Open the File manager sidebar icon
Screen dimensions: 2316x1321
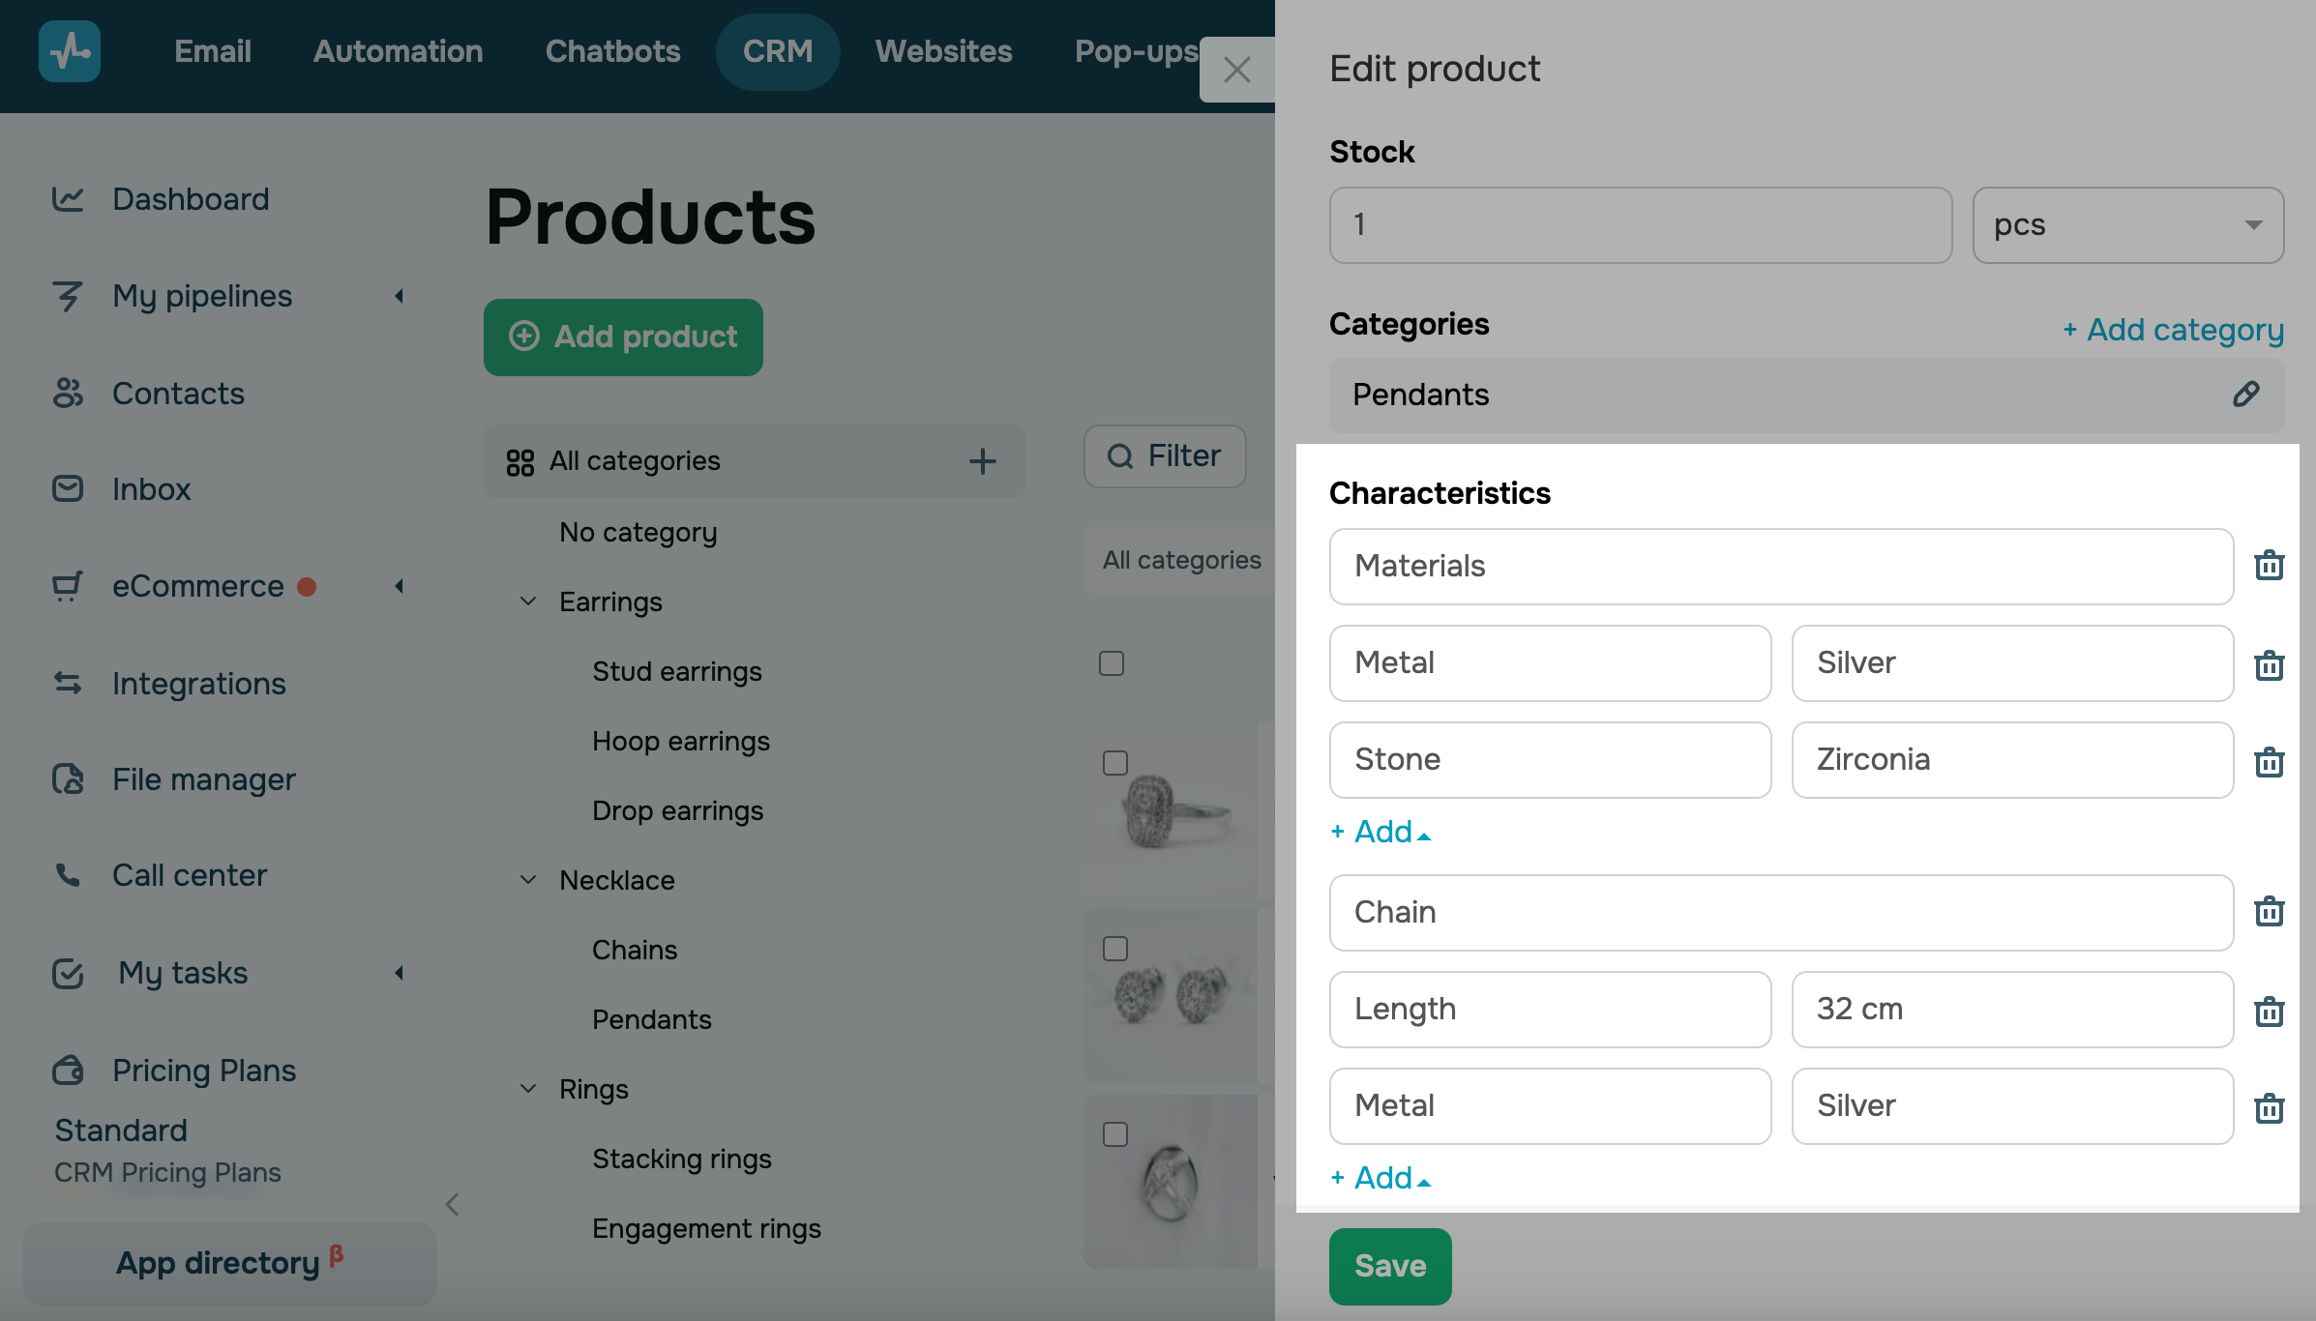pos(68,779)
